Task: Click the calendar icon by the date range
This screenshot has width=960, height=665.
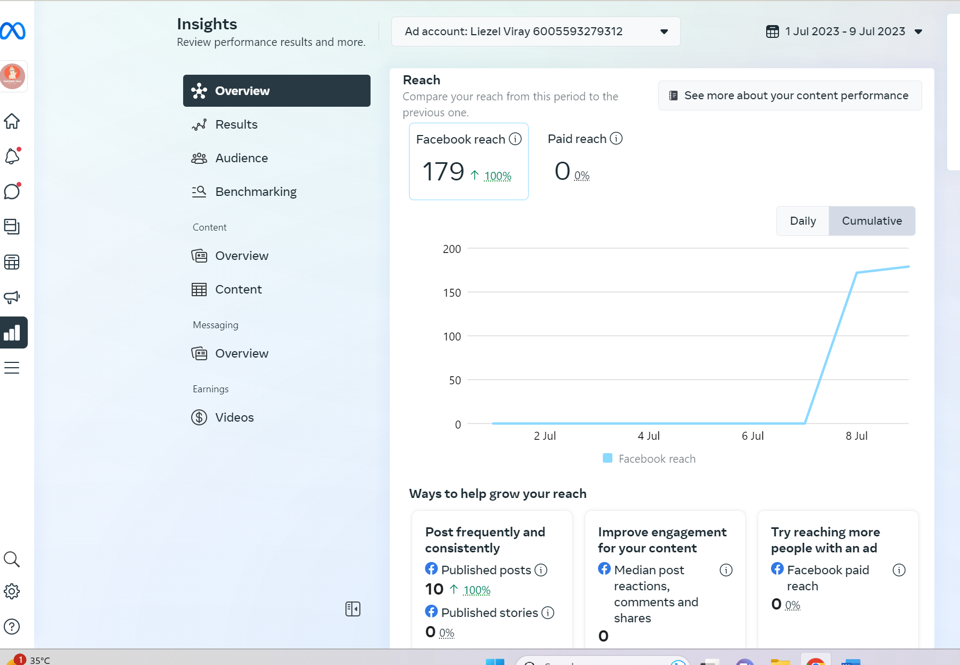Action: [x=773, y=31]
